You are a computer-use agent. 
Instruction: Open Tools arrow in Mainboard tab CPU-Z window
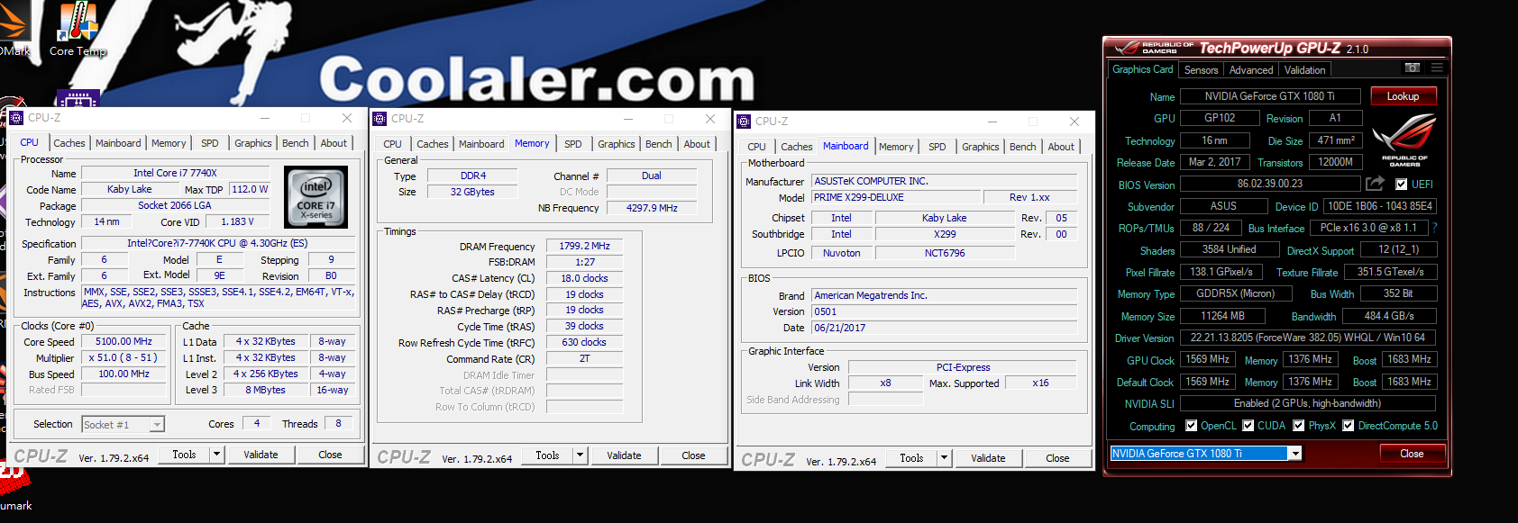[x=944, y=458]
